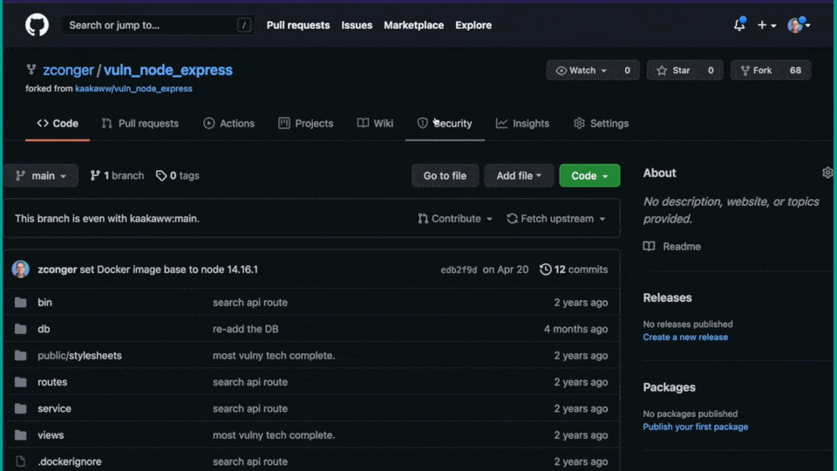
Task: Click the plus create-new icon
Action: click(x=763, y=25)
